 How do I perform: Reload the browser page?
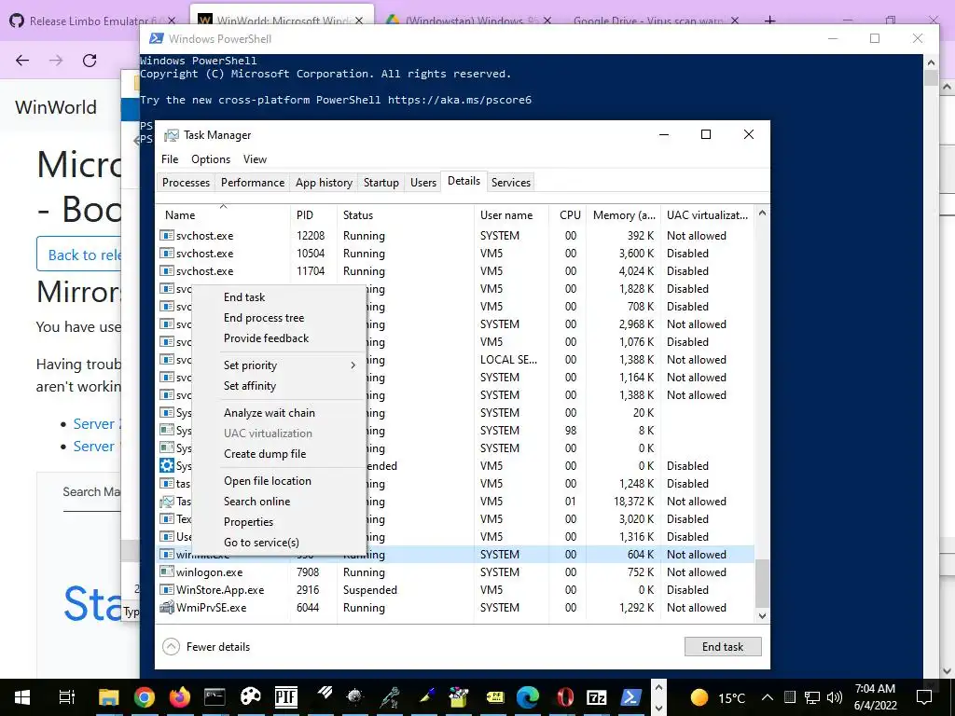pos(90,61)
